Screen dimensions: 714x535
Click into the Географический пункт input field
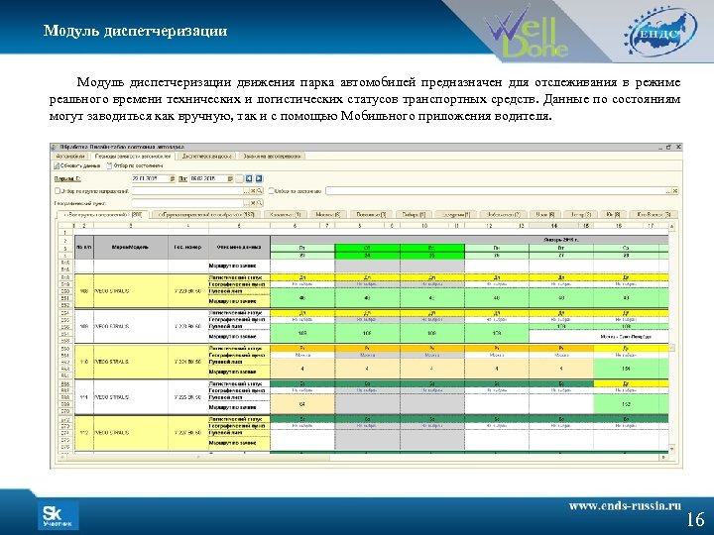pyautogui.click(x=187, y=203)
